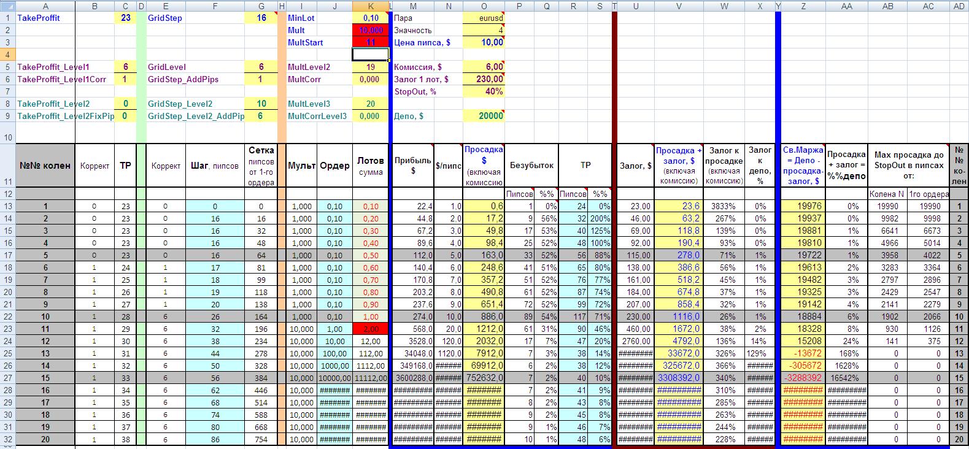Select the percentage cell 16542%
The width and height of the screenshot is (969, 449).
[x=846, y=378]
